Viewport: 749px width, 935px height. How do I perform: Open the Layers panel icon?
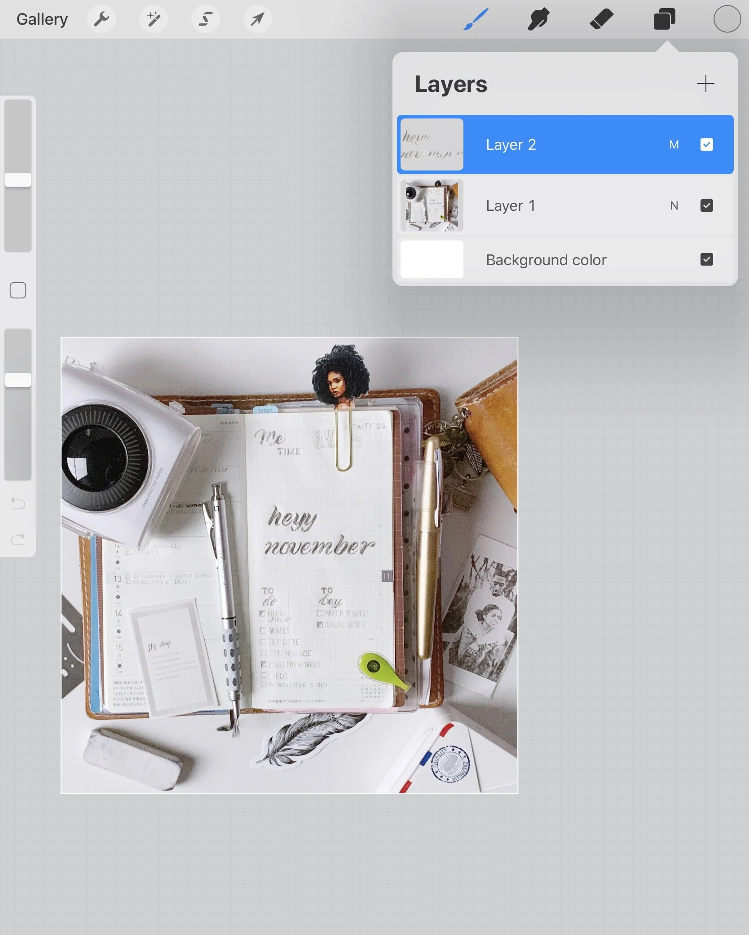click(664, 19)
